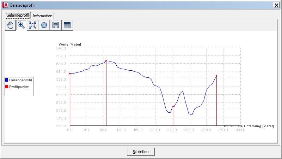The image size is (282, 159).
Task: Save the profile with the diskette icon
Action: 55,25
